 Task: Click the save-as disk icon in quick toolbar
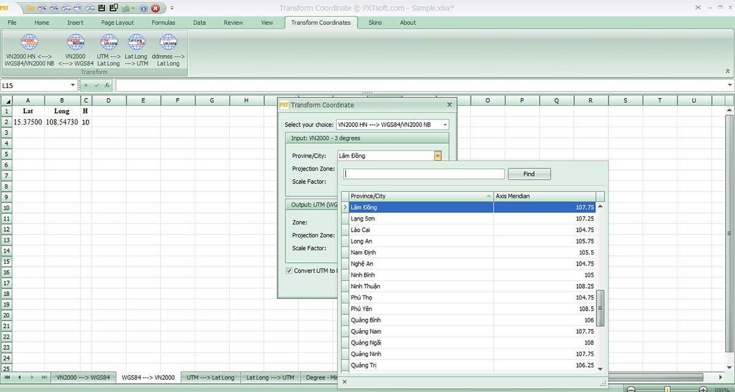tap(113, 7)
